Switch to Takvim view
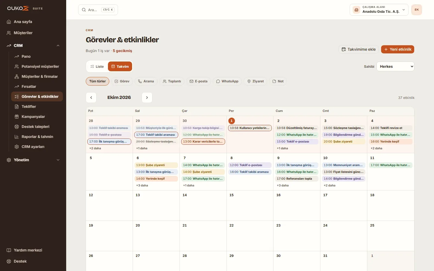Viewport: 434px width, 271px height. click(x=120, y=66)
